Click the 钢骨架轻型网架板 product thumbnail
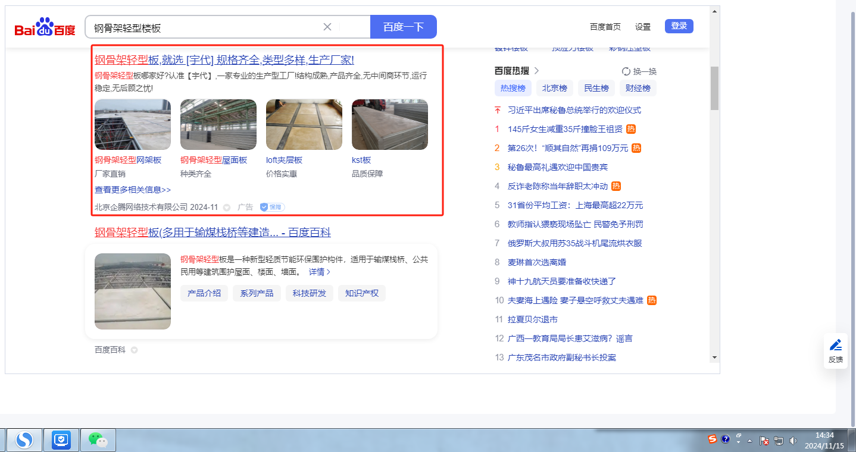 pos(133,124)
